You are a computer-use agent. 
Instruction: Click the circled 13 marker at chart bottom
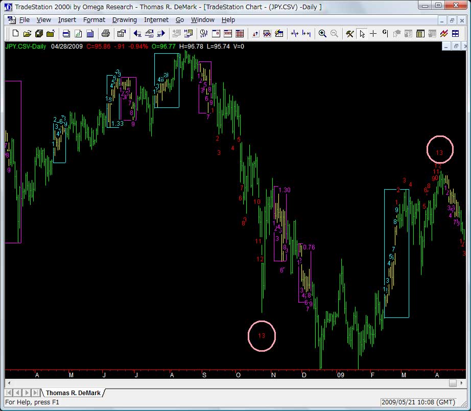[262, 336]
